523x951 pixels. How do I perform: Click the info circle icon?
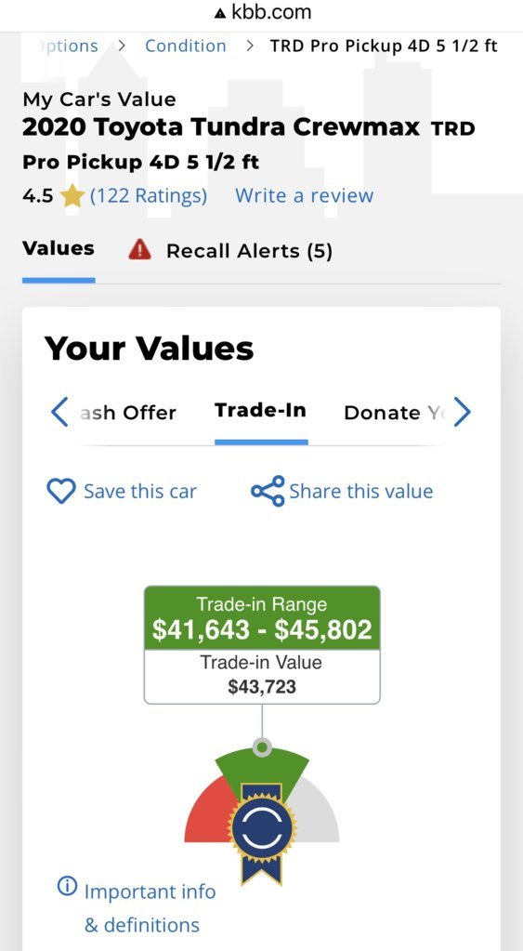[x=67, y=887]
